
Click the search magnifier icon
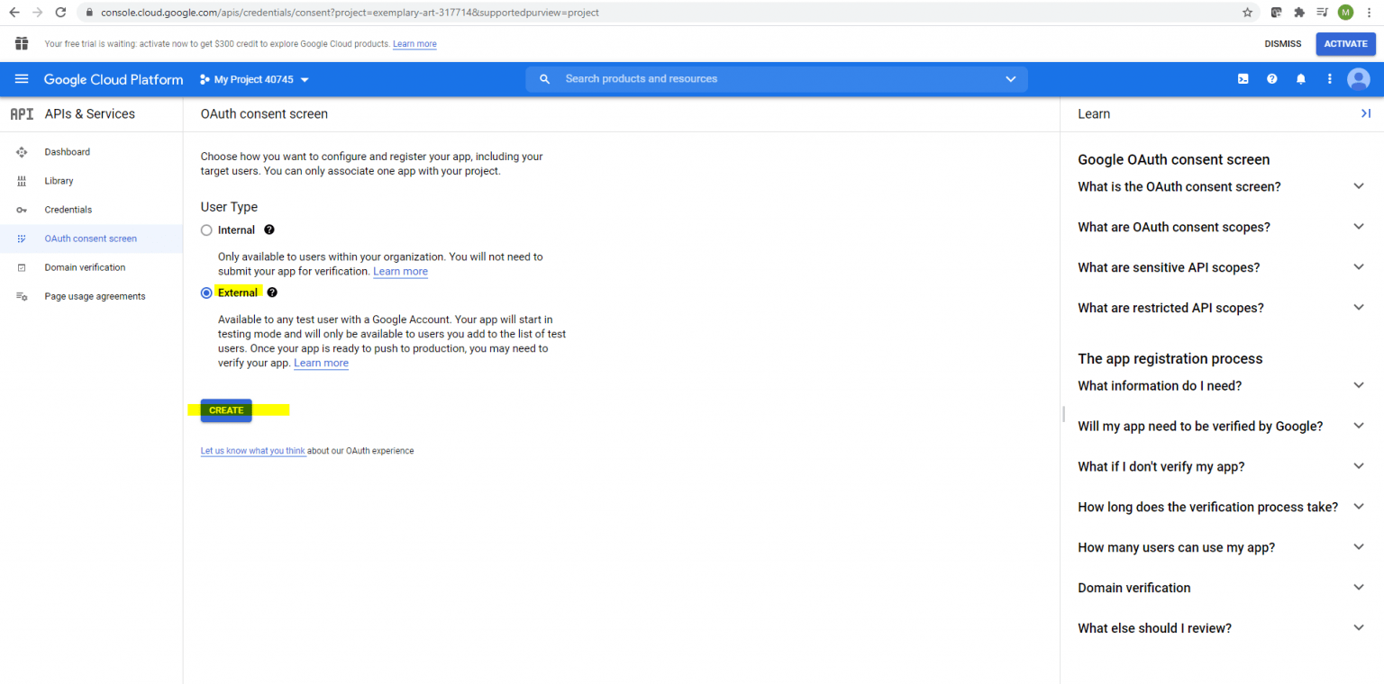pyautogui.click(x=544, y=79)
